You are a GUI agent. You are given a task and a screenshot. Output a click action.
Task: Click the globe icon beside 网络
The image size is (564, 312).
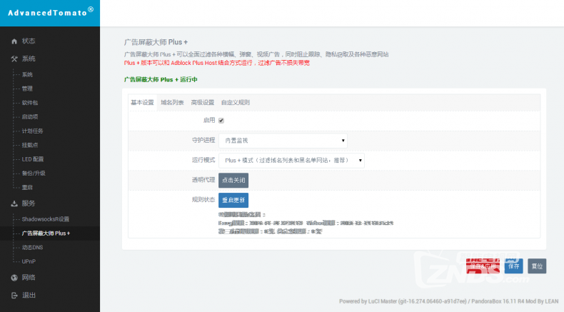[14, 278]
